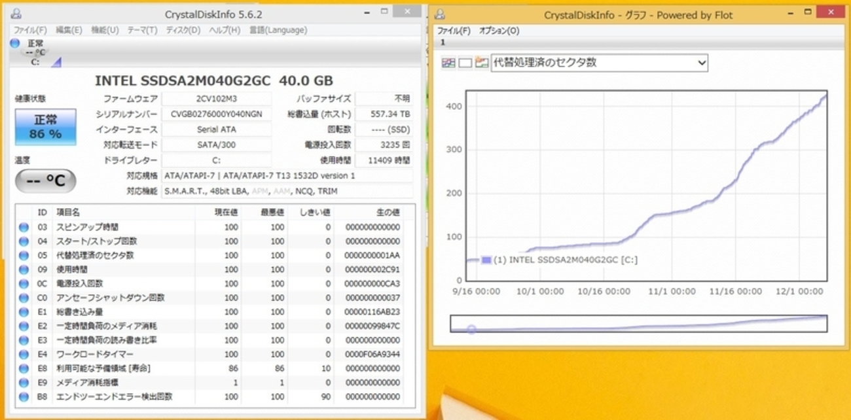The image size is (851, 420).
Task: Click the -- °C temperature button
Action: point(46,181)
